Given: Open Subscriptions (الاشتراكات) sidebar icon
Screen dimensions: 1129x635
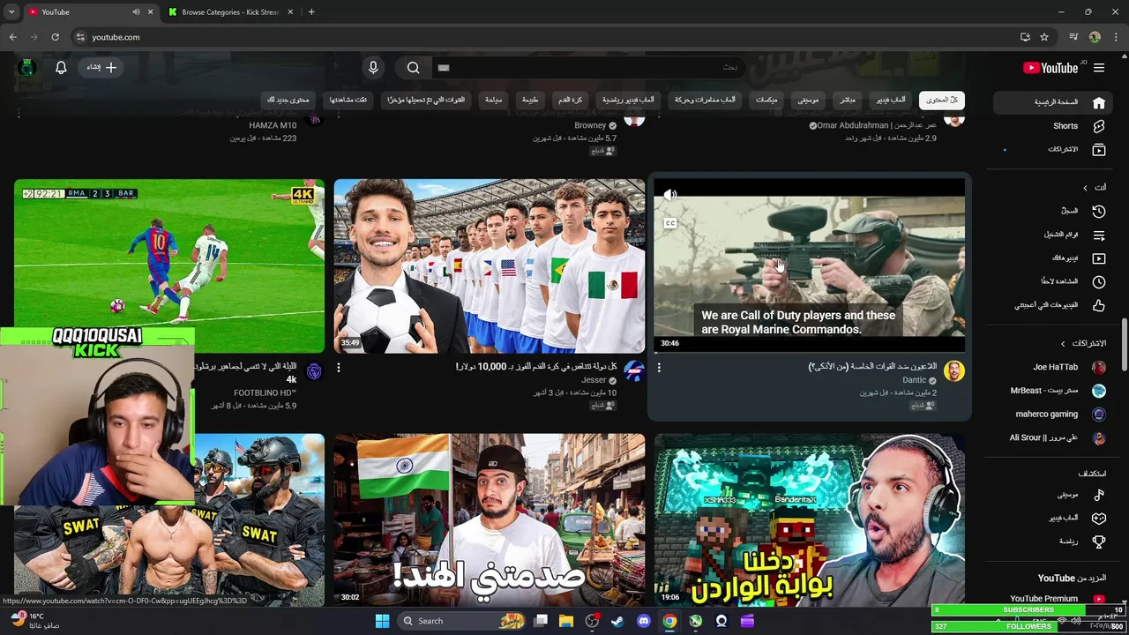Looking at the screenshot, I should click(1099, 150).
